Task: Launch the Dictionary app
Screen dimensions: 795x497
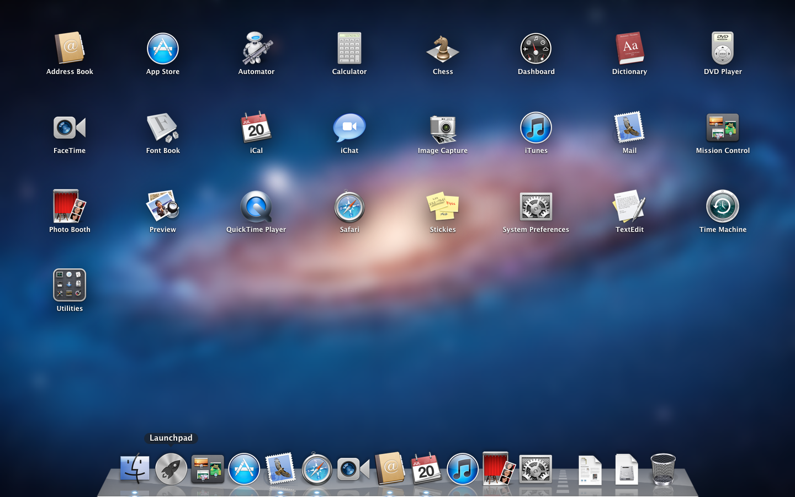Action: coord(629,49)
